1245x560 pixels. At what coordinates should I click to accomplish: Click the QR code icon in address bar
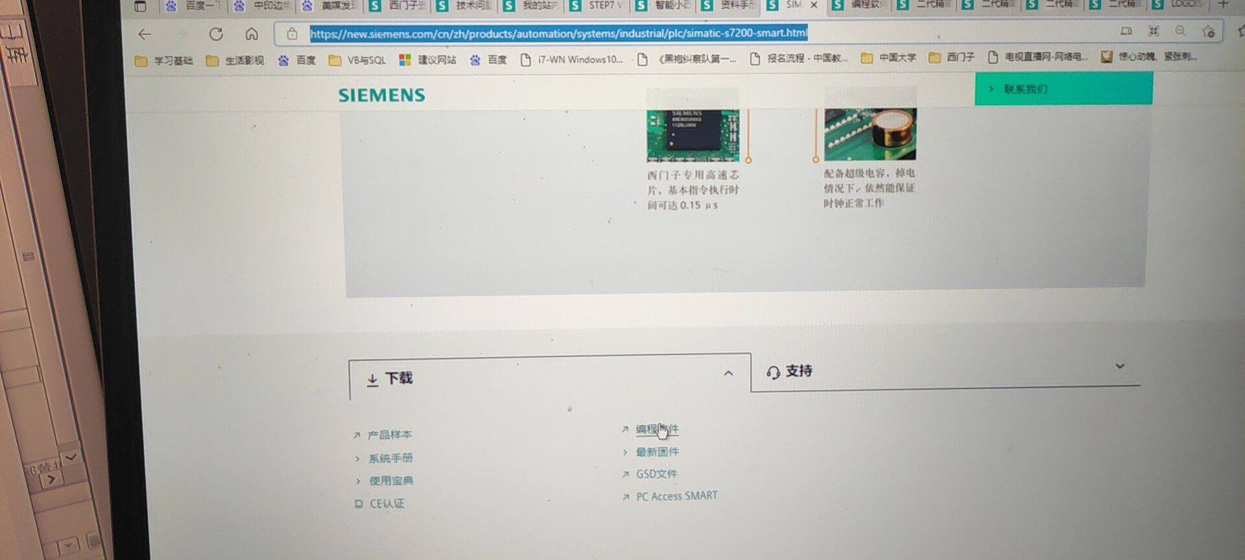point(1154,31)
